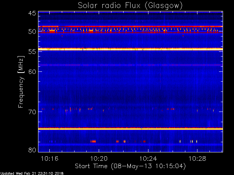Click the 45 frequency tick label
This screenshot has height=175, width=234.
click(x=32, y=13)
